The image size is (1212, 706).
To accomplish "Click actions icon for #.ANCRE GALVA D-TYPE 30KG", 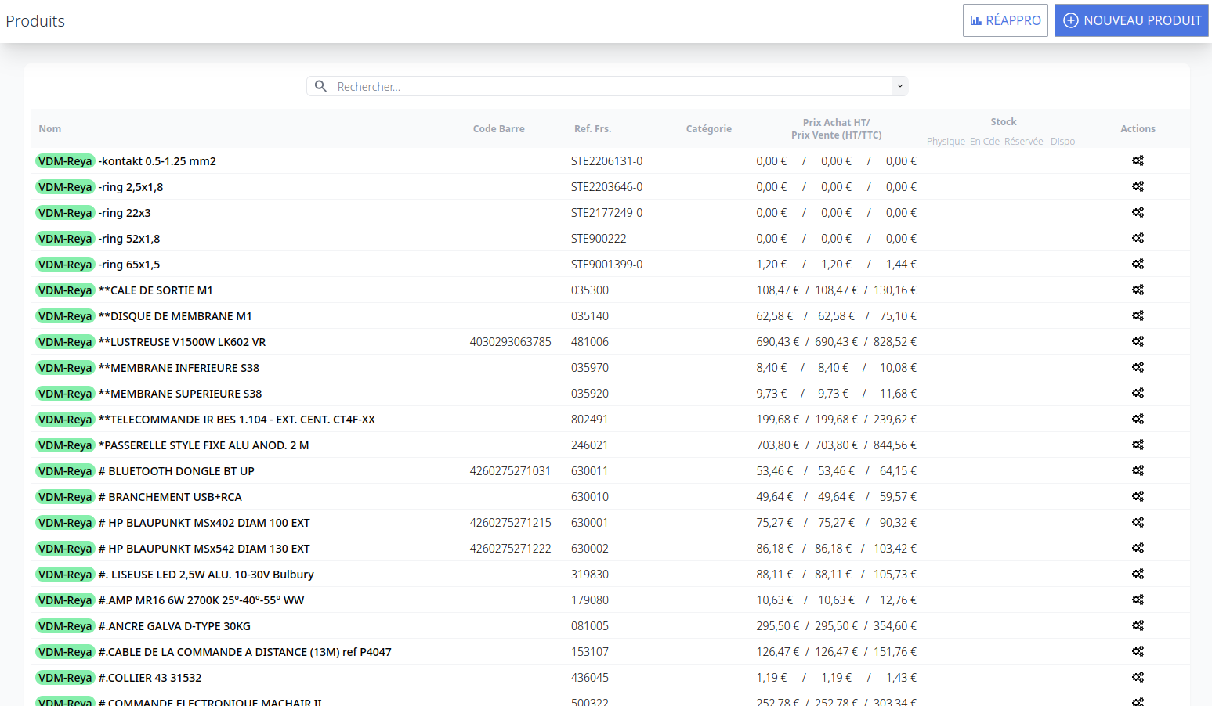I will [x=1138, y=625].
